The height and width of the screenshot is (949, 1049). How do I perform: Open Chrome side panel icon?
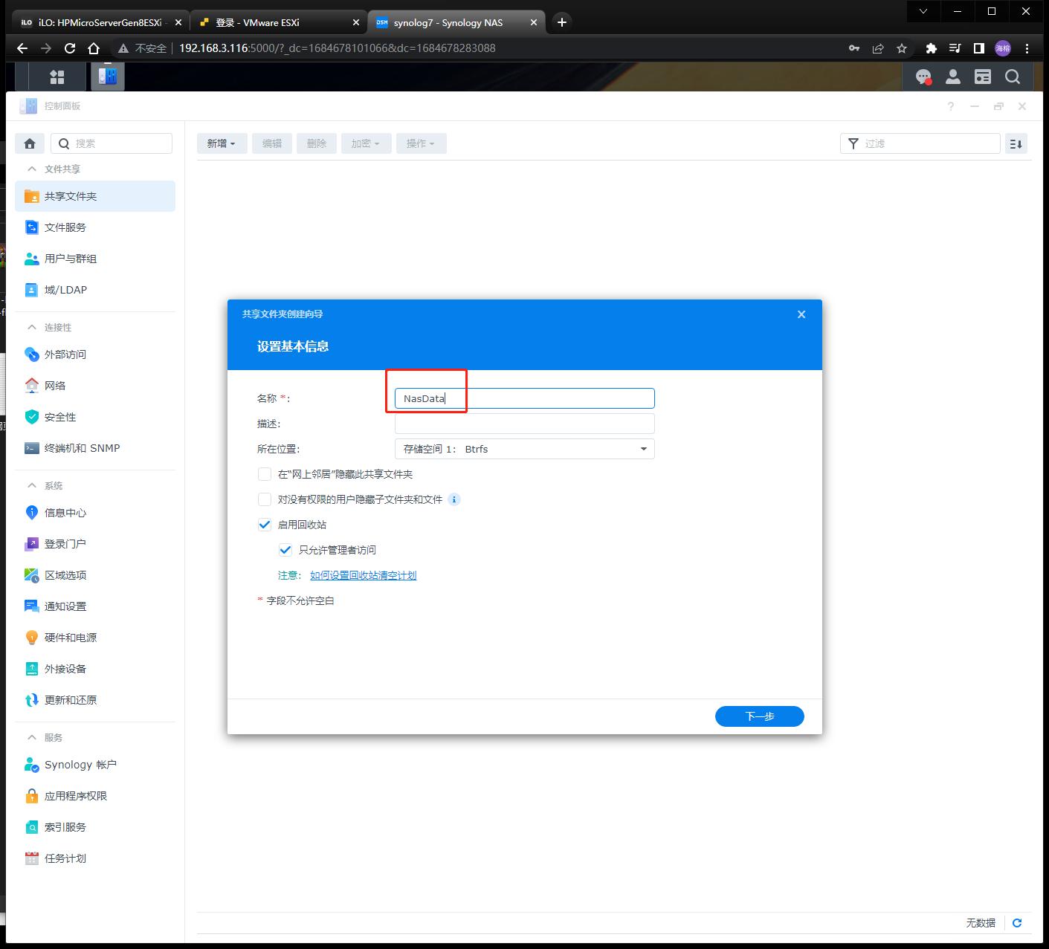pos(979,48)
